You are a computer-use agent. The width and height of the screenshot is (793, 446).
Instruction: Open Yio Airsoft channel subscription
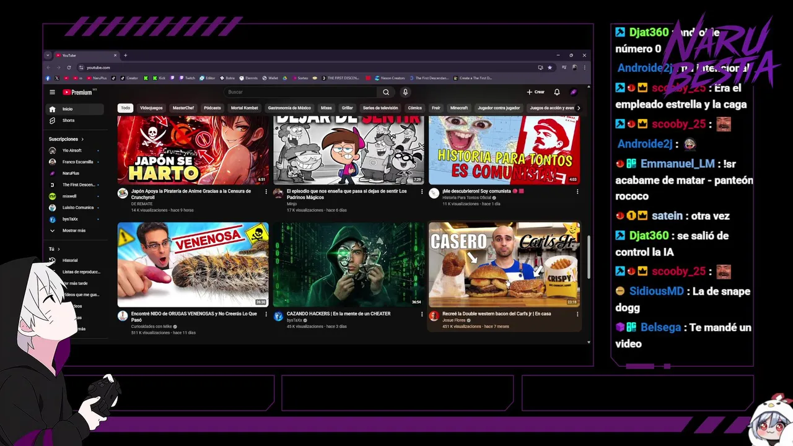pyautogui.click(x=76, y=151)
